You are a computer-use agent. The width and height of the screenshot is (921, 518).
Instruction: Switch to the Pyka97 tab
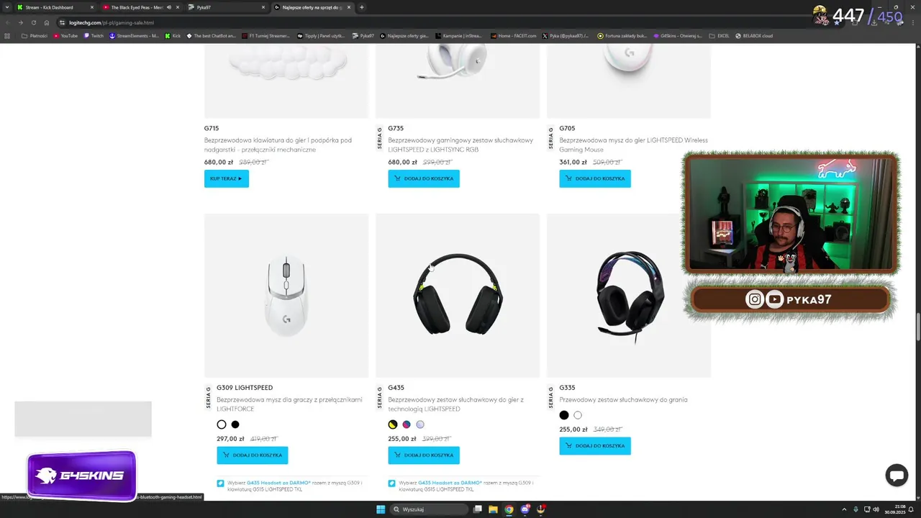tap(227, 7)
